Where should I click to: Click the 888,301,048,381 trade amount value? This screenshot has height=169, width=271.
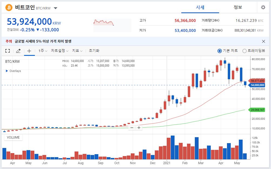tap(245, 30)
